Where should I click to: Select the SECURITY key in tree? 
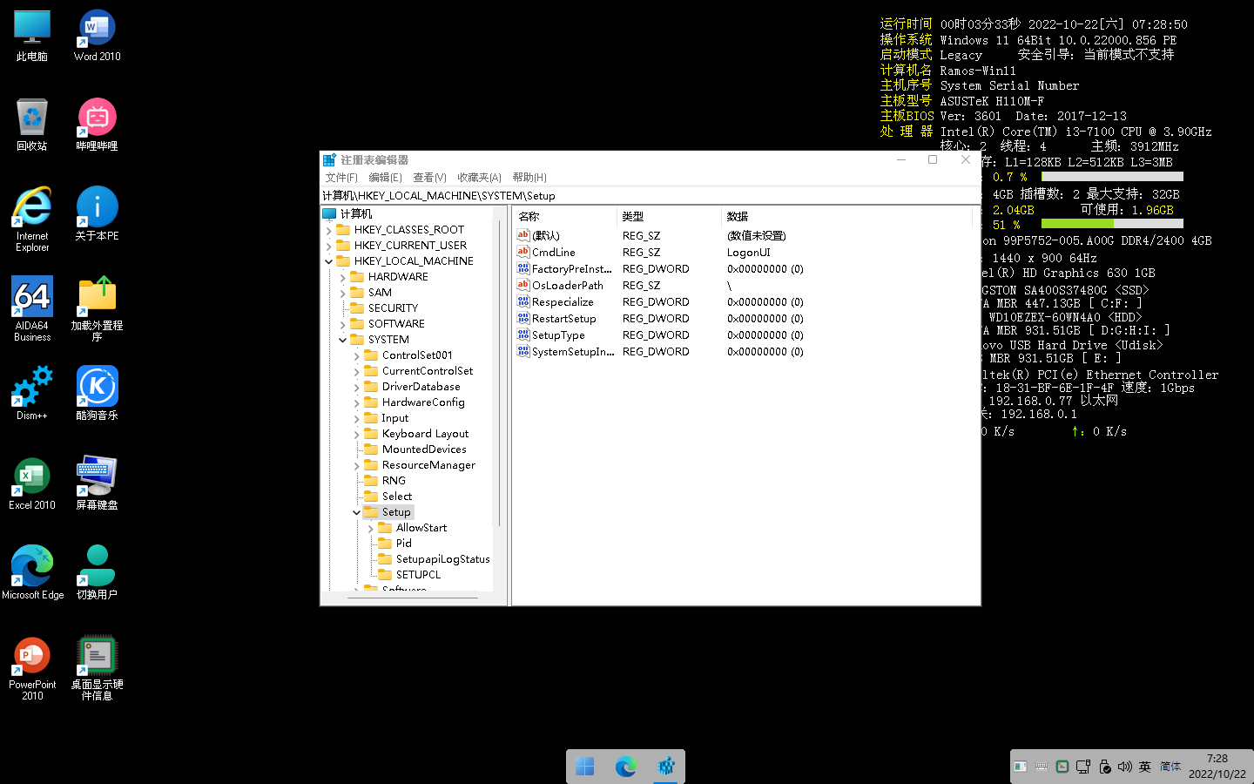393,308
